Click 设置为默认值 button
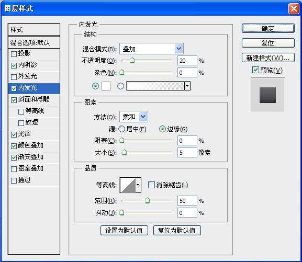The height and width of the screenshot is (262, 302). coord(124,231)
